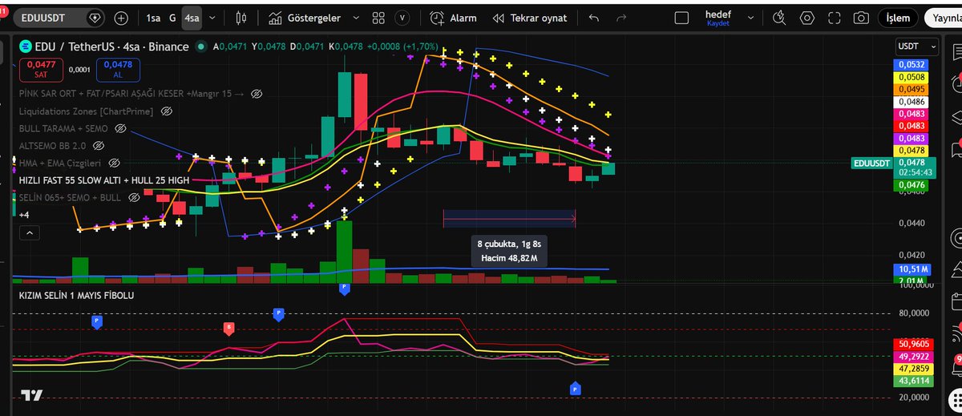This screenshot has height=416, width=962.
Task: Select the 4sa timeframe
Action: click(192, 18)
